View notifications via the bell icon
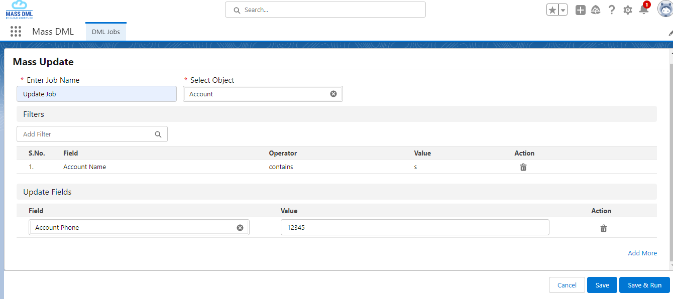The width and height of the screenshot is (673, 299). tap(643, 10)
